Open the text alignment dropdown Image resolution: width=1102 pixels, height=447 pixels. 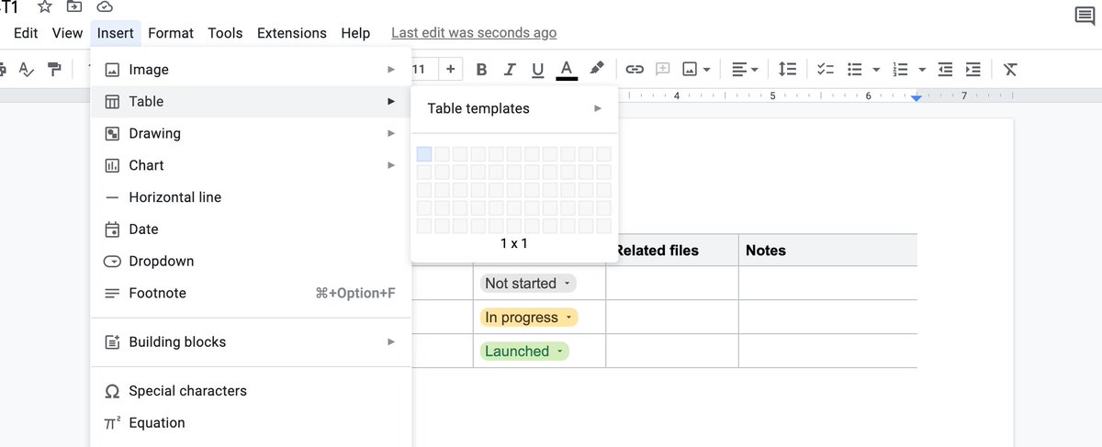(x=745, y=69)
